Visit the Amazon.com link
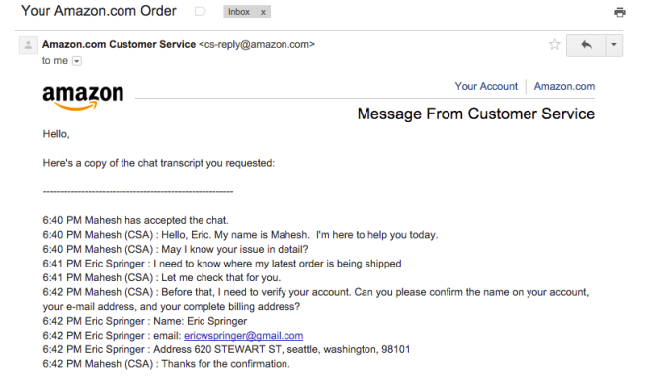 pos(564,86)
